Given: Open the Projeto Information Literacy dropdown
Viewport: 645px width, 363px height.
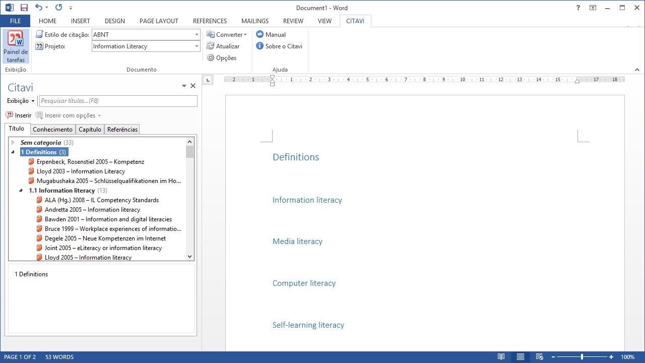Looking at the screenshot, I should pos(197,46).
